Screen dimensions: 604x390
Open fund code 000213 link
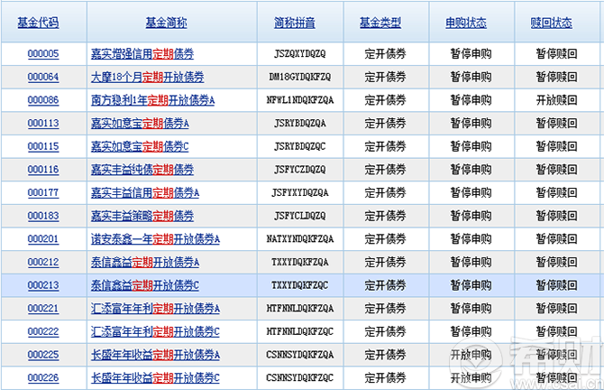tap(43, 285)
